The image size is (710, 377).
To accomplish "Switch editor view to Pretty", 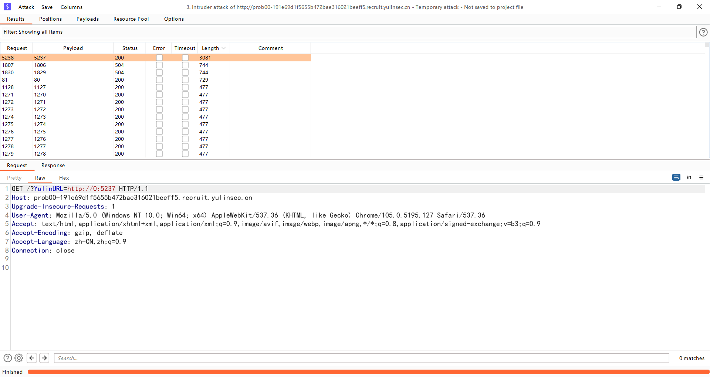I will pyautogui.click(x=14, y=178).
